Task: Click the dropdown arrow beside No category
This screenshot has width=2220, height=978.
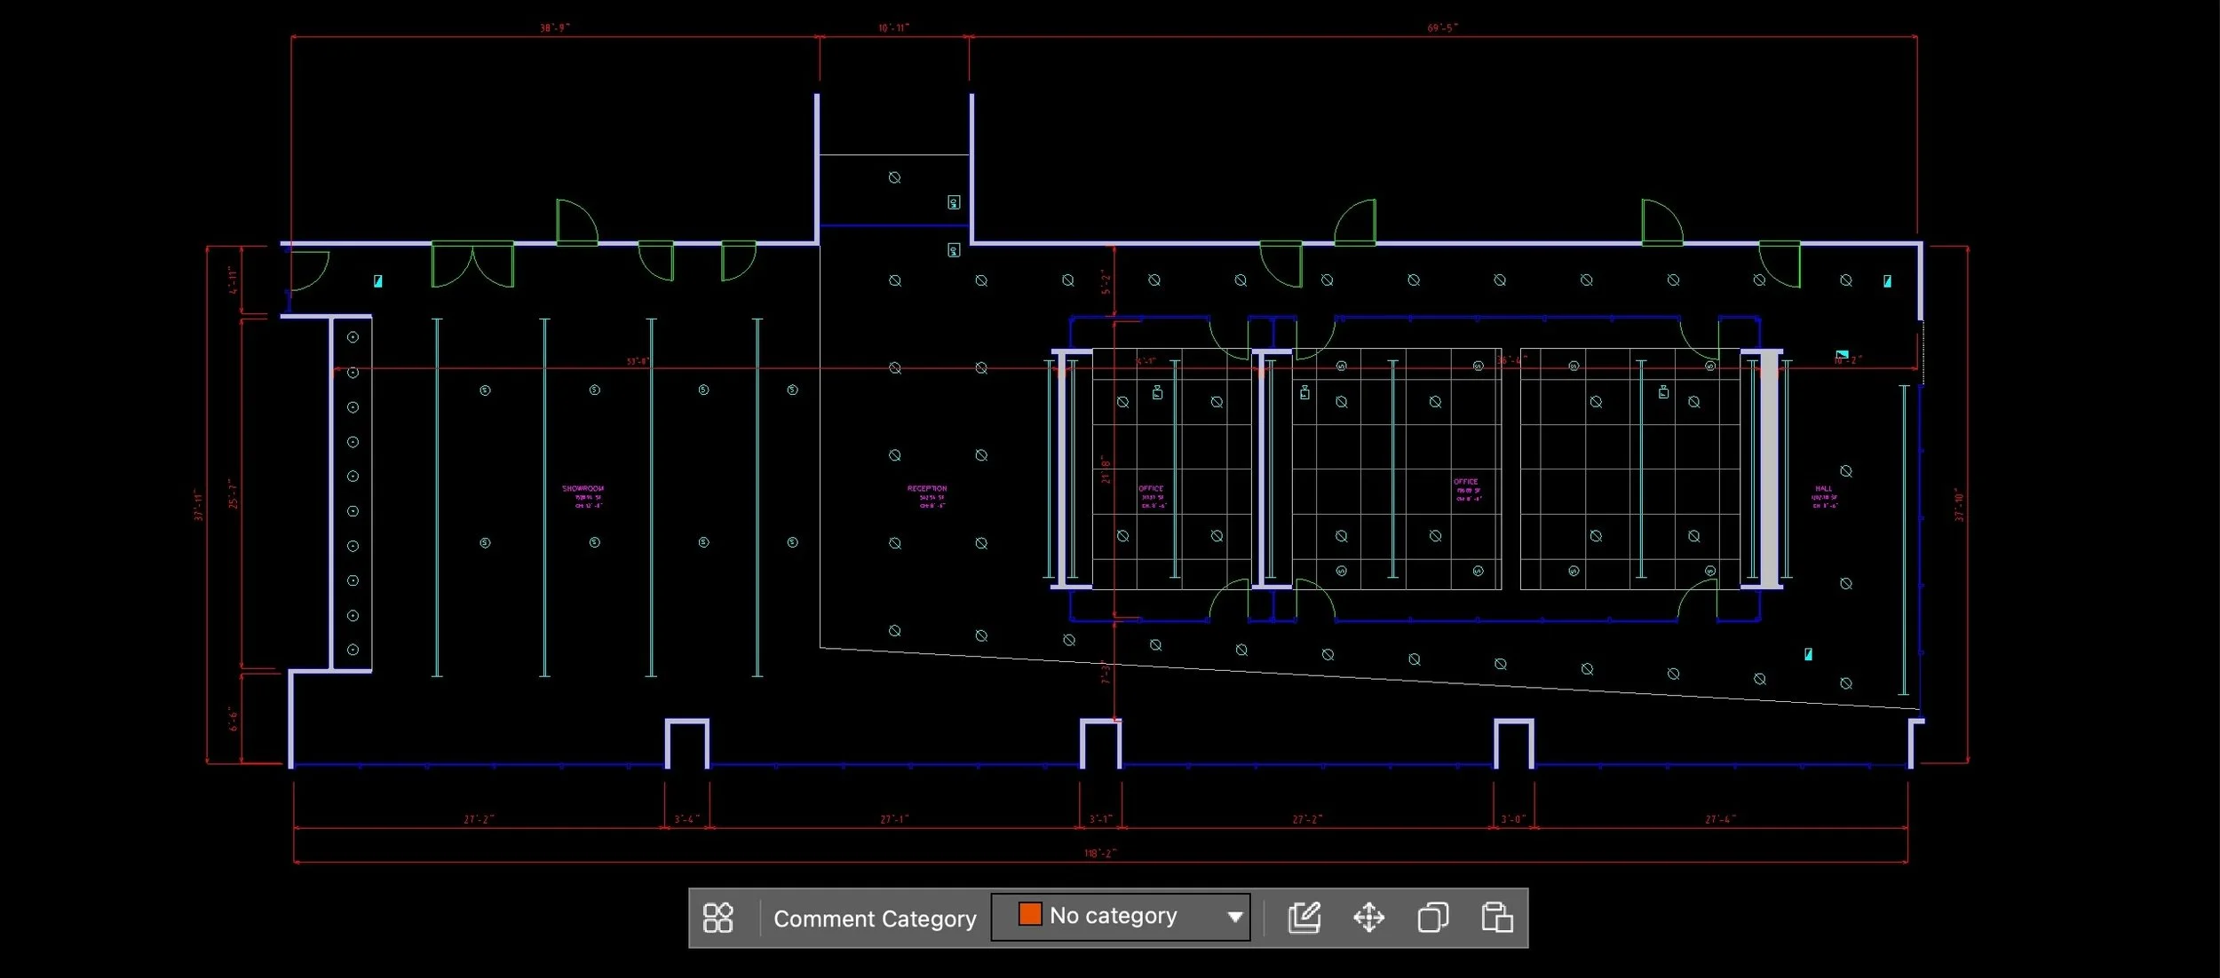Action: tap(1234, 917)
